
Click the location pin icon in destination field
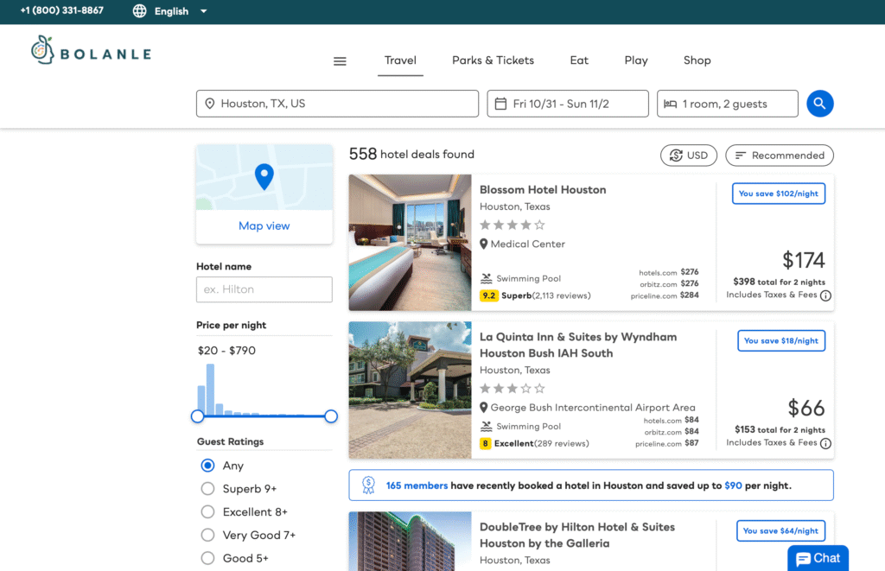tap(209, 104)
